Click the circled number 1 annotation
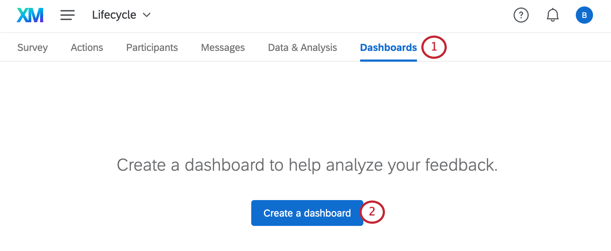 pyautogui.click(x=435, y=47)
